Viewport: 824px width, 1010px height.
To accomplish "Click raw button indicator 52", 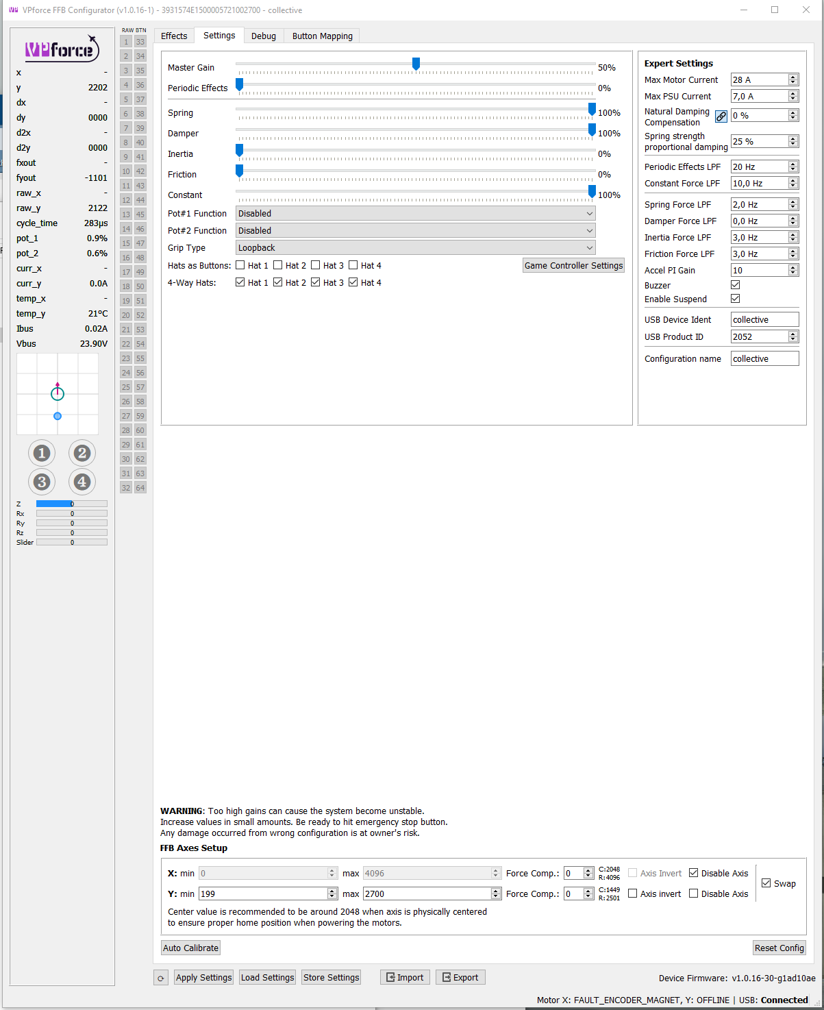I will coord(140,315).
